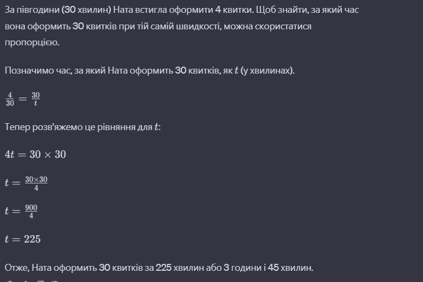Click the line starting with 'Позначимо час'
This screenshot has height=282, width=423.
149,70
